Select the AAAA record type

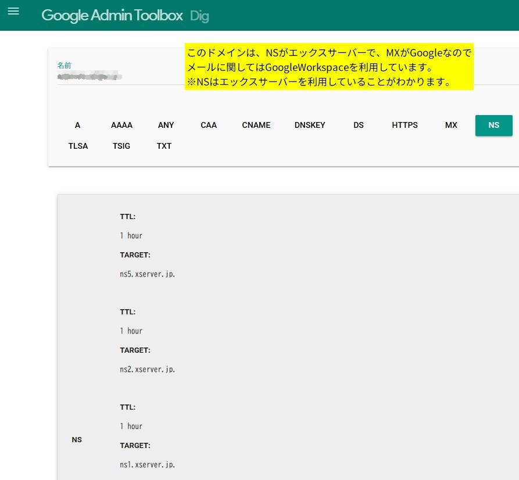point(121,125)
